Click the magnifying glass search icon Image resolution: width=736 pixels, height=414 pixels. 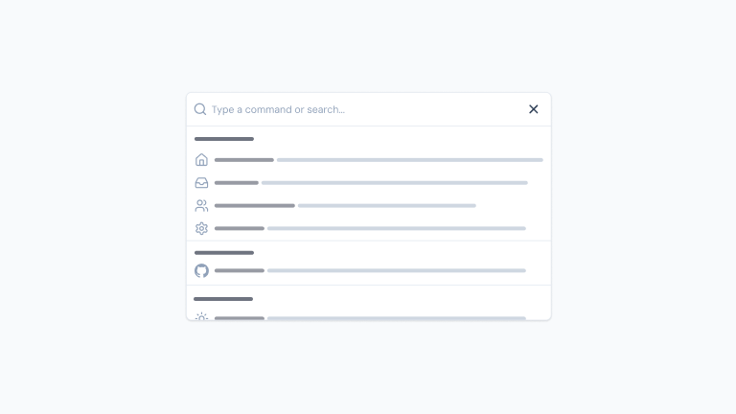(x=200, y=109)
